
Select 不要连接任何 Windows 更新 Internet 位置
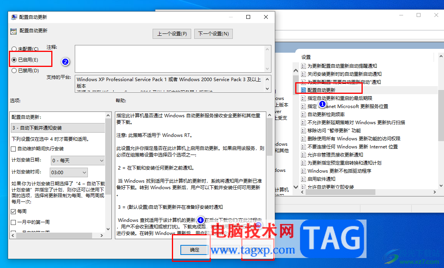[353, 147]
